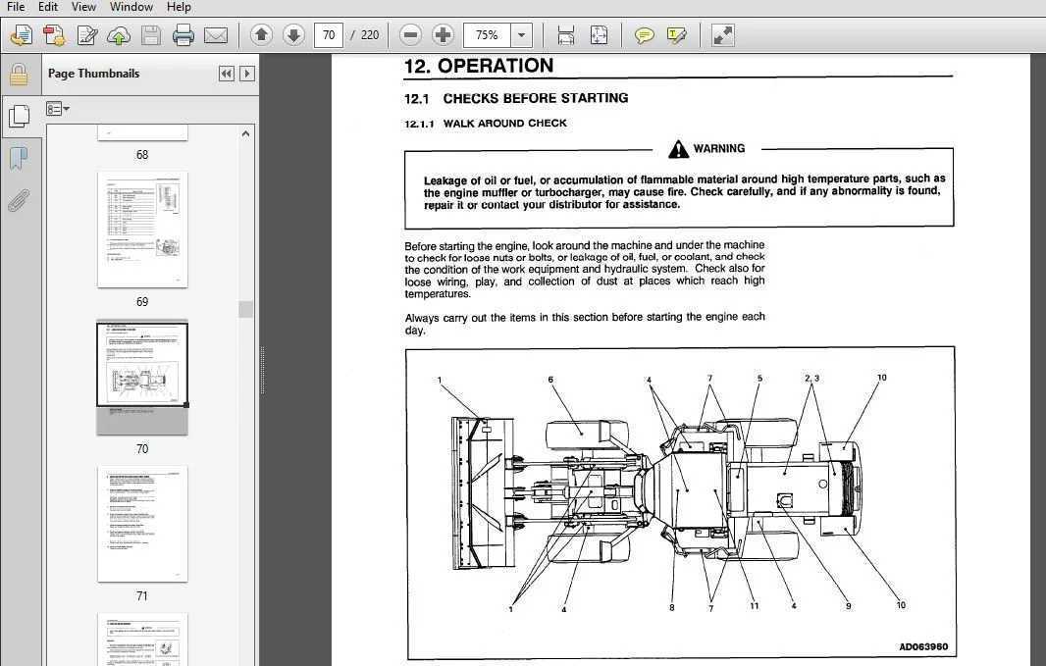
Task: Open the thumbnails Options menu dropdown
Action: coord(57,109)
